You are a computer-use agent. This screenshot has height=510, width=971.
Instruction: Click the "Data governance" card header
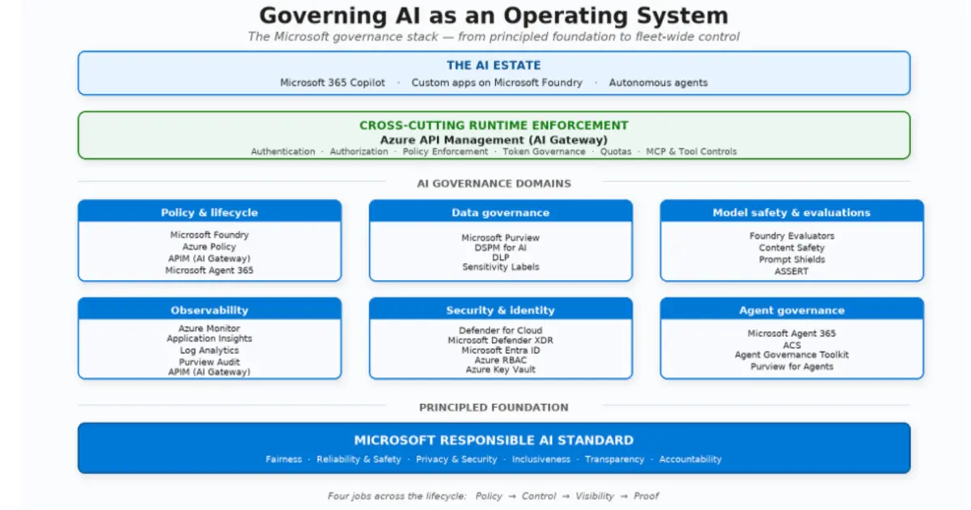pyautogui.click(x=501, y=212)
